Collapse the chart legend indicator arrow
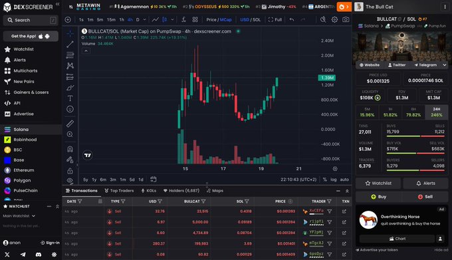 [x=86, y=51]
